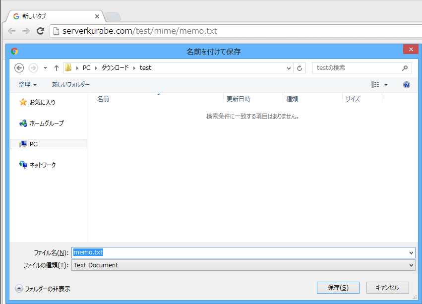Close the 名前を付けて保存 dialog
The width and height of the screenshot is (422, 304).
tap(411, 49)
